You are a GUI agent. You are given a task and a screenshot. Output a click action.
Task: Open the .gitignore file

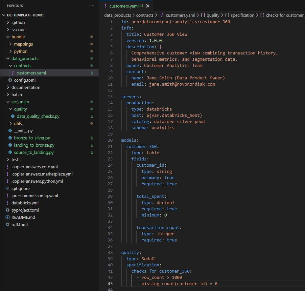20,188
